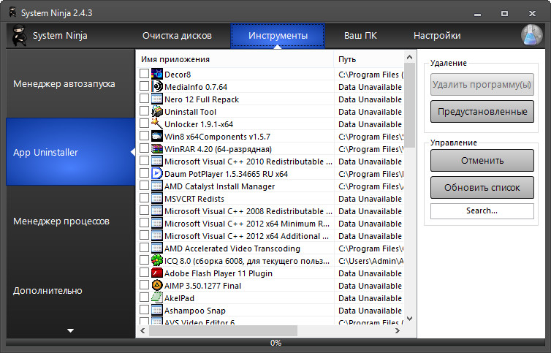Click the AkelPad notepad icon
Screen dimensions: 551x353
tap(156, 297)
